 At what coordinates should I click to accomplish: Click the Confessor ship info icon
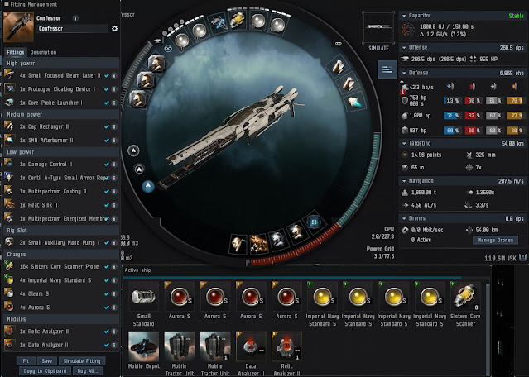[75, 18]
